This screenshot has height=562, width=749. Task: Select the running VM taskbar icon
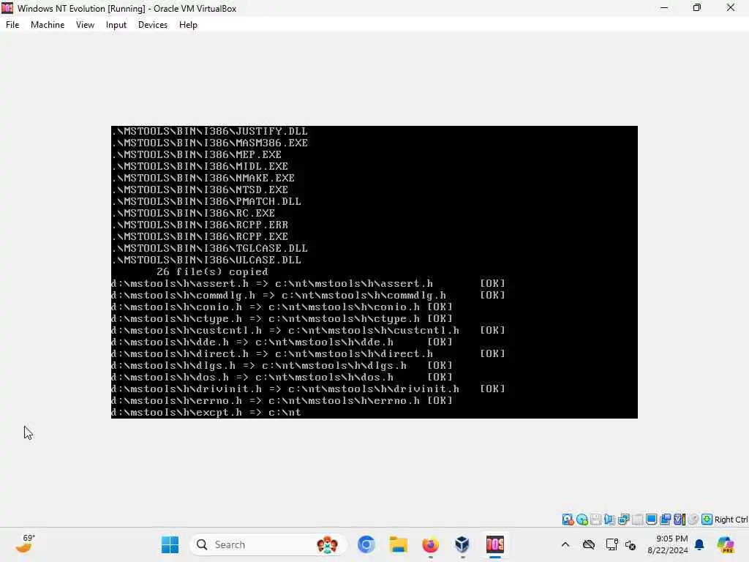[495, 544]
